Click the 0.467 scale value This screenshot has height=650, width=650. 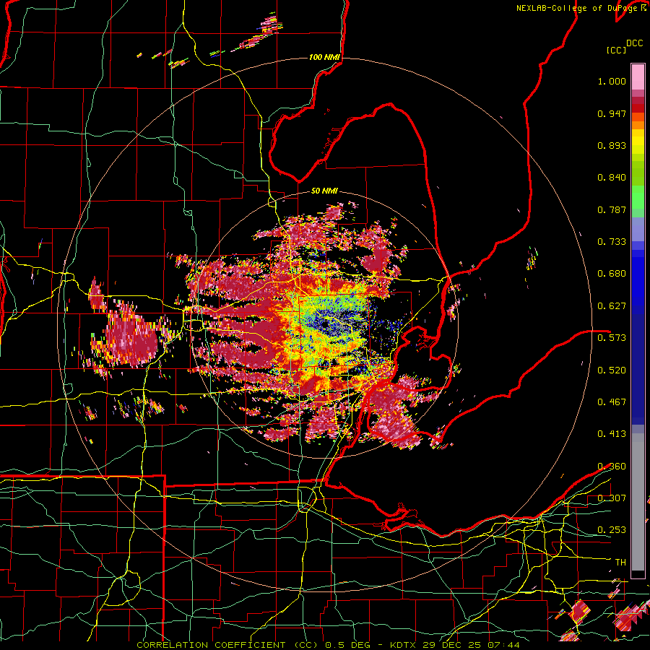612,402
